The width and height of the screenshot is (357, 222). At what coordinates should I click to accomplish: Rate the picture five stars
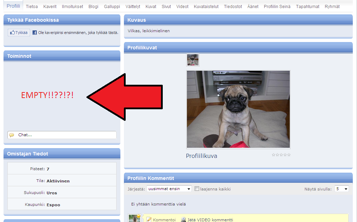[x=289, y=155]
